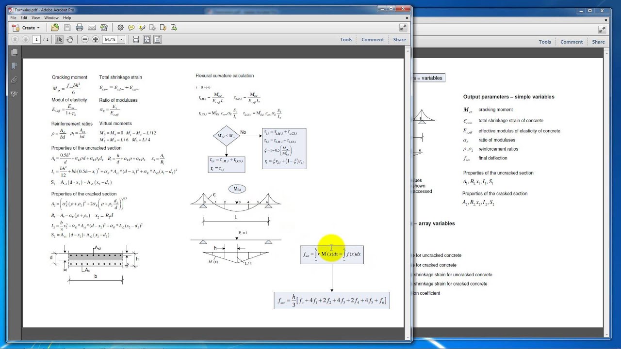The height and width of the screenshot is (349, 621).
Task: Open the gear Preferences icon
Action: (120, 28)
